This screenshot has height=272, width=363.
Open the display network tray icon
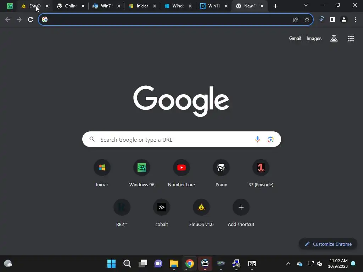coord(311,263)
